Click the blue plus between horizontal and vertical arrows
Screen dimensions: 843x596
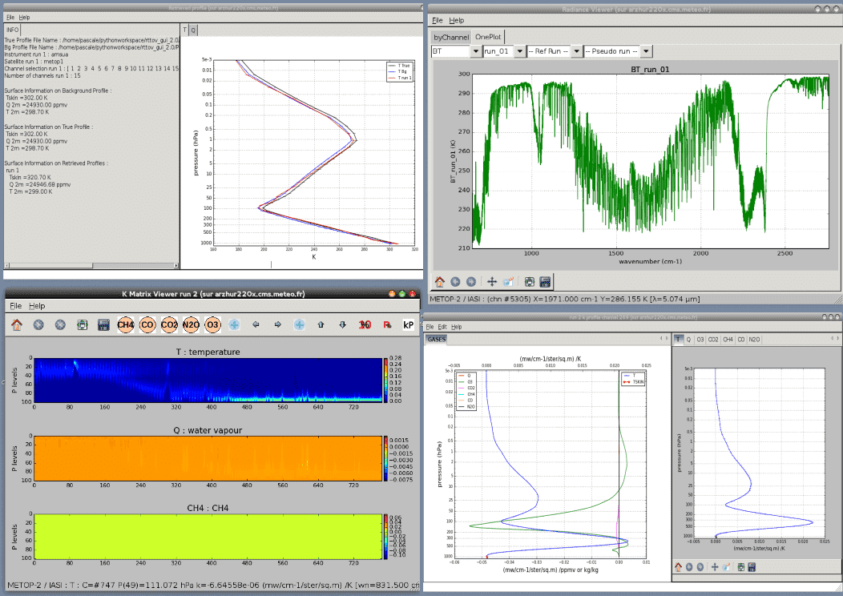tap(300, 324)
